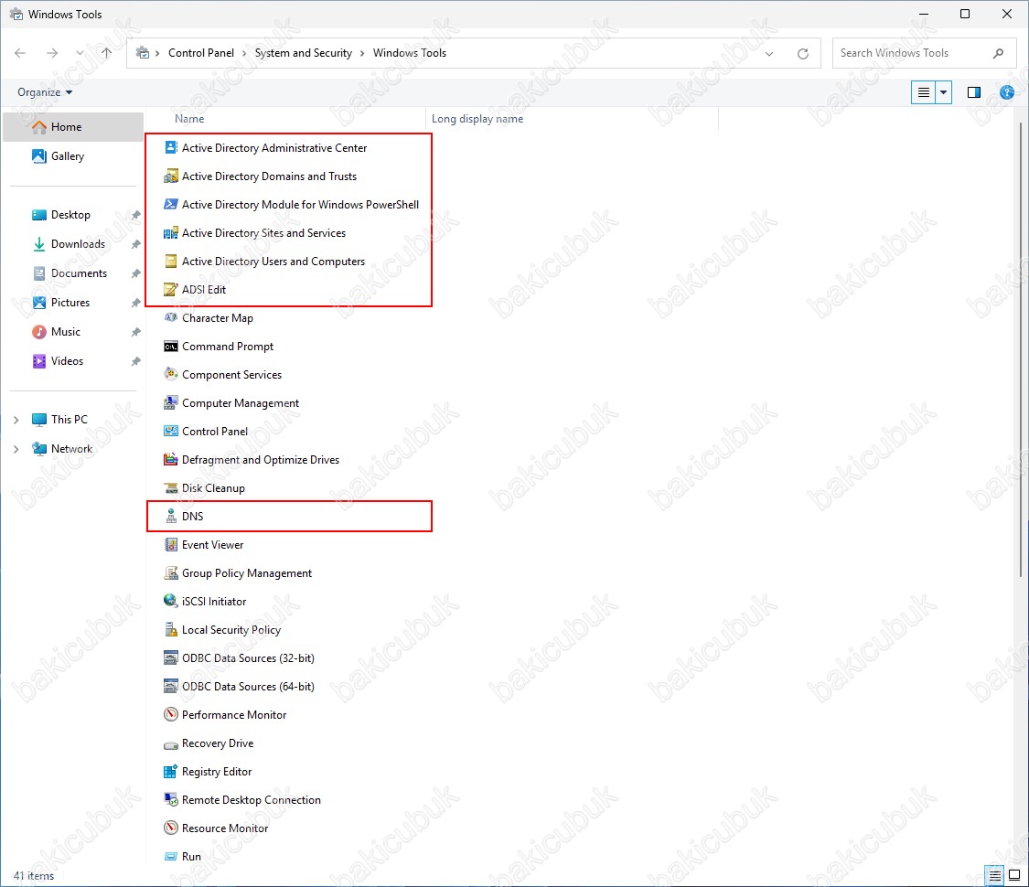Select ODBC Data Sources (32-bit) icon
The image size is (1029, 887).
[x=171, y=658]
